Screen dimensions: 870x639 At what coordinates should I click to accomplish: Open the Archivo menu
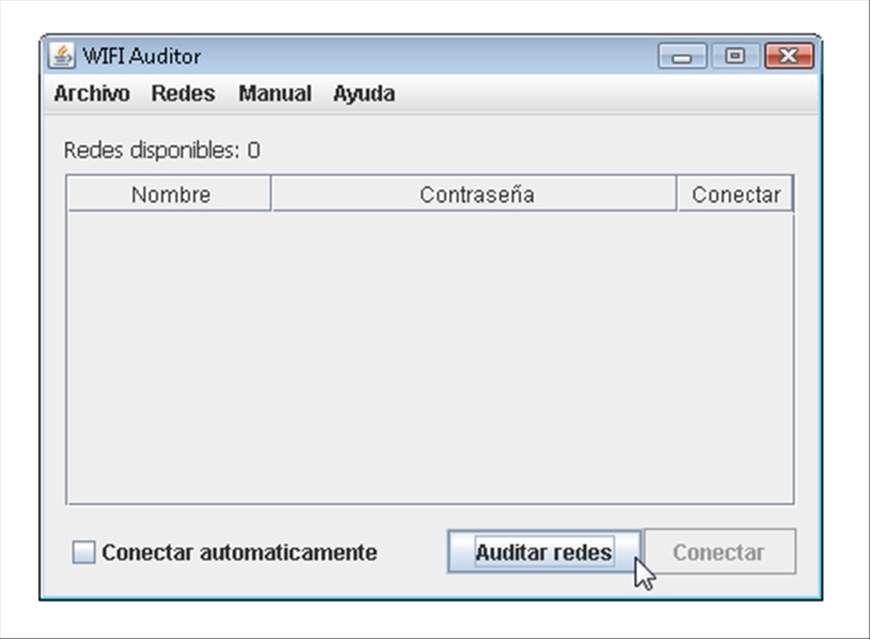point(92,94)
